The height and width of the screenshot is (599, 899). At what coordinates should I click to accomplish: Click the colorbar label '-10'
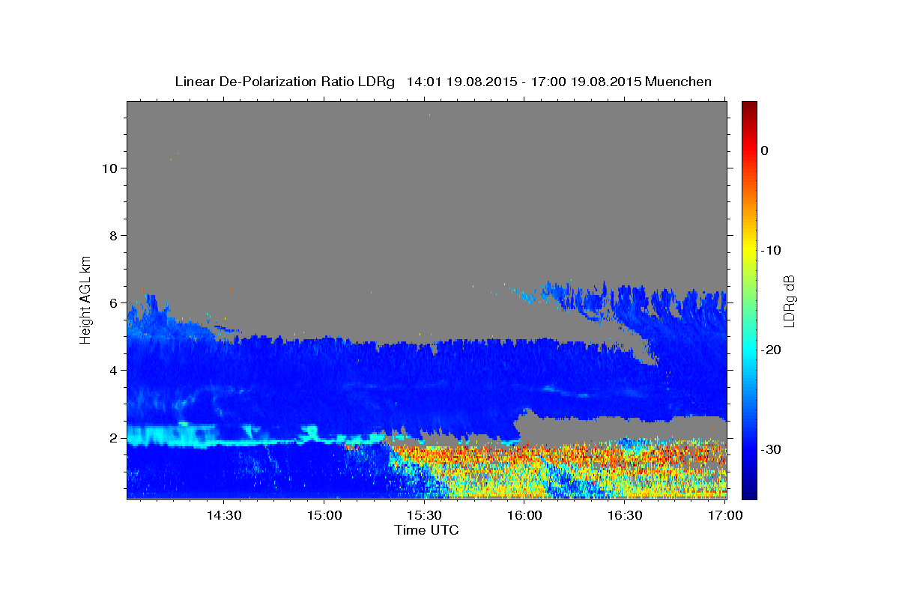[x=772, y=250]
